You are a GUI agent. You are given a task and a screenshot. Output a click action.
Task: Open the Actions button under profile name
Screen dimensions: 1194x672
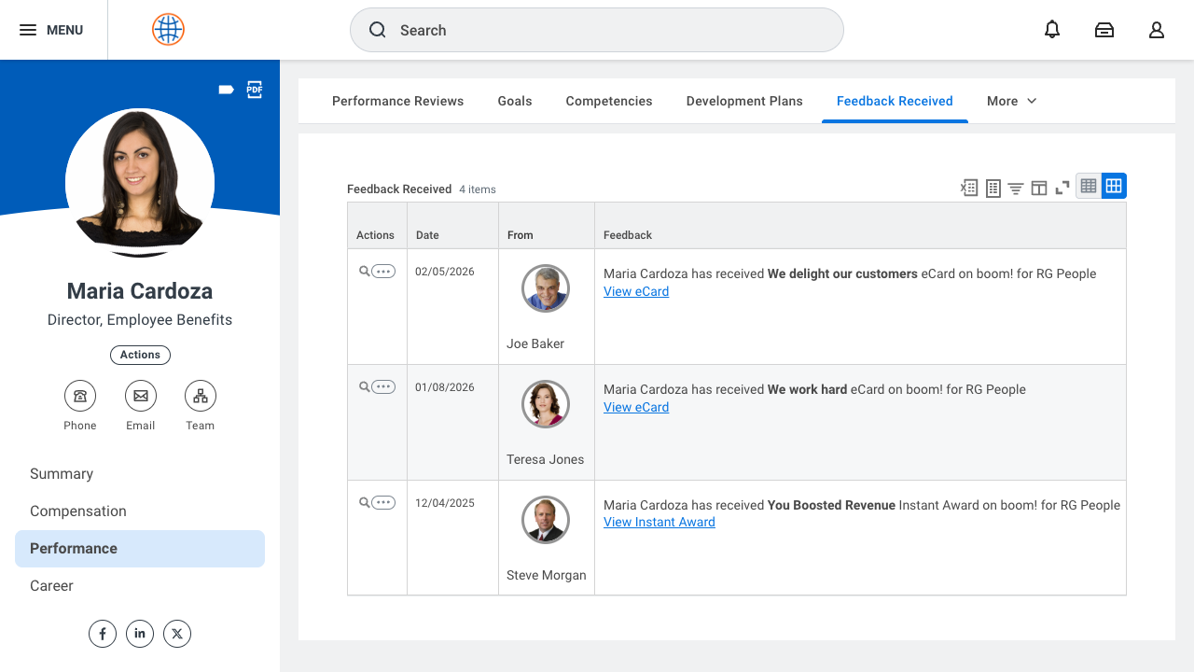pyautogui.click(x=140, y=355)
